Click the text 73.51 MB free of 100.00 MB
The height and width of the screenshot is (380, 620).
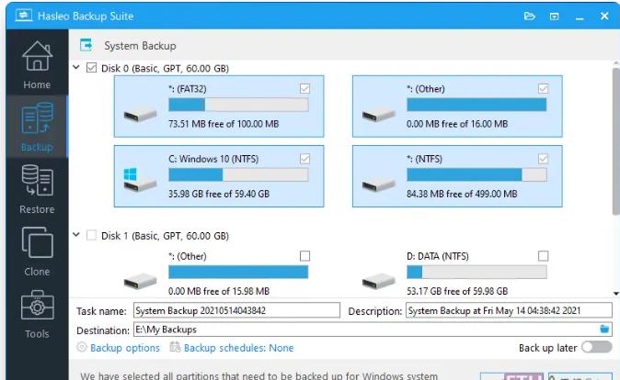(x=224, y=124)
